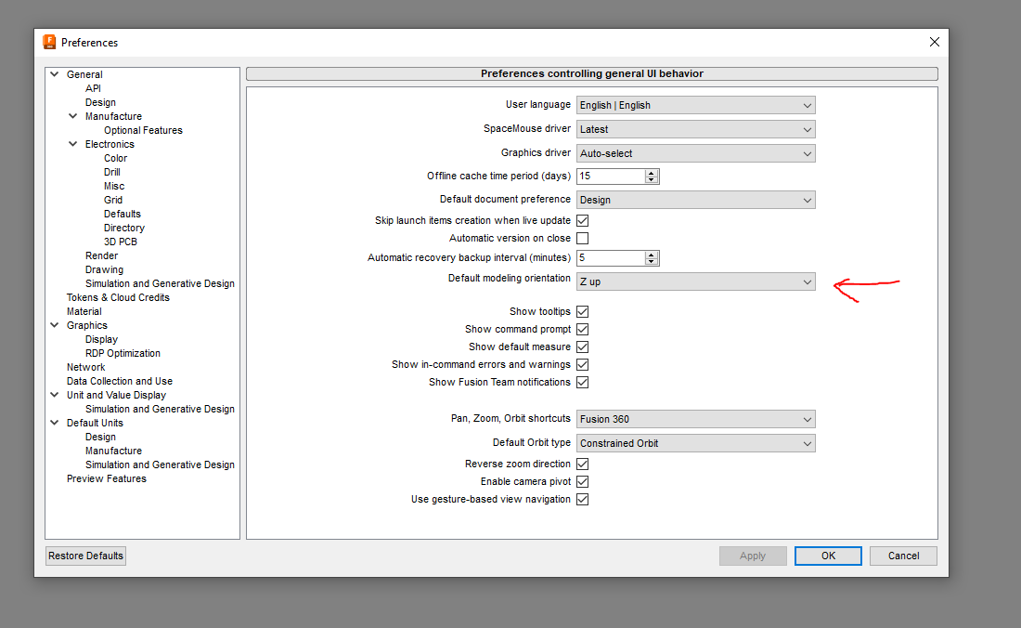This screenshot has width=1021, height=628.
Task: Click Cancel to discard changes
Action: click(903, 556)
